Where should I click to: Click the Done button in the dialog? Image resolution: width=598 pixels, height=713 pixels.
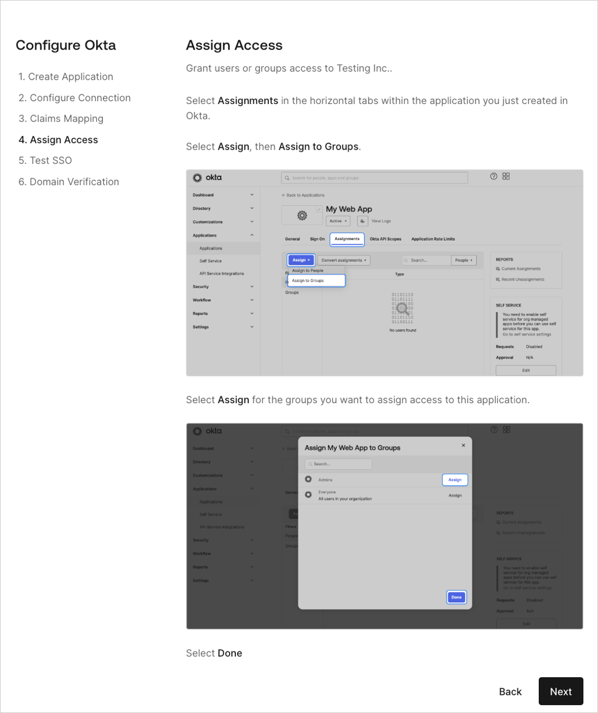pos(456,597)
